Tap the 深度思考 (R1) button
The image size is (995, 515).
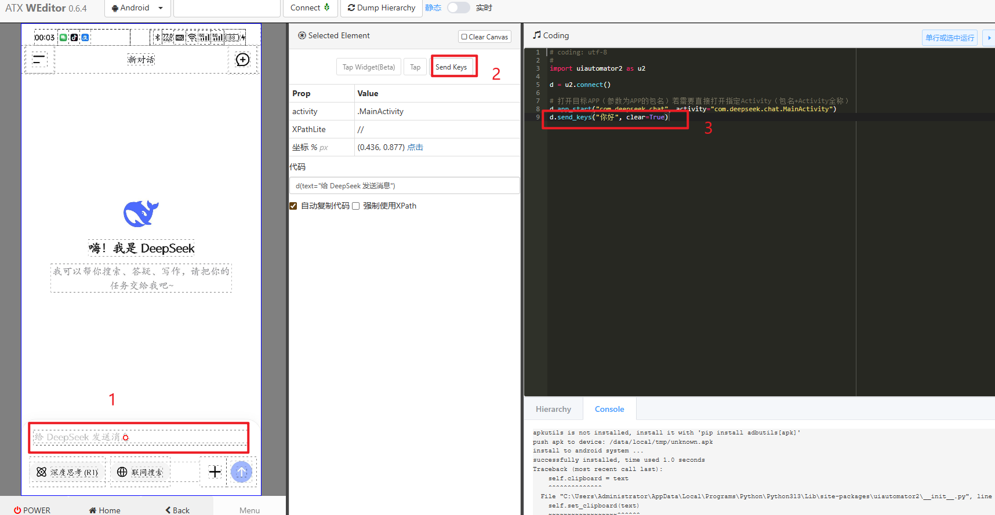[67, 472]
